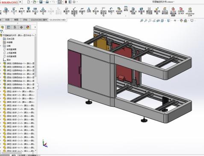Select the Weld Symbol tool
204x156 pixels.
82,11
